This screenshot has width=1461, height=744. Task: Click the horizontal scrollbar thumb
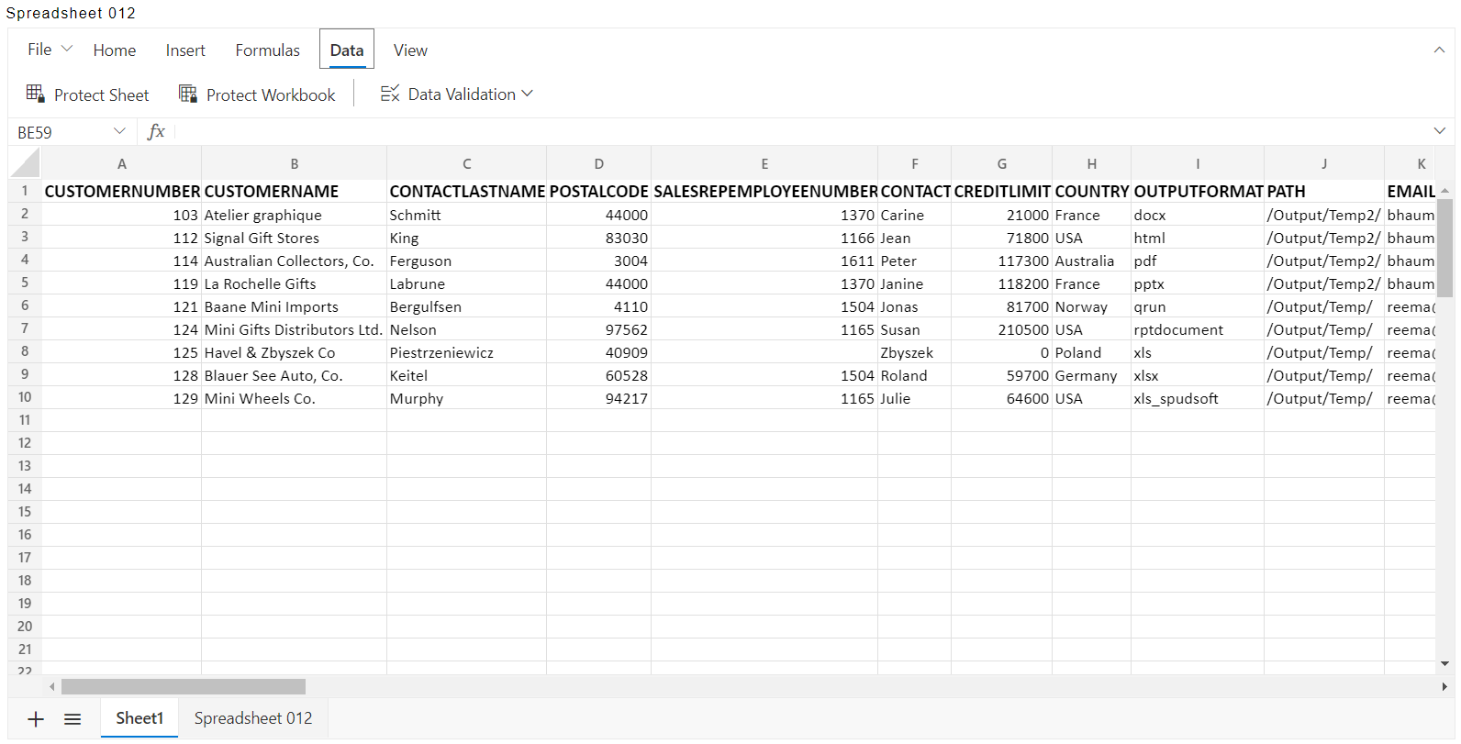tap(184, 686)
